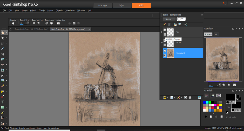Switch to the Manage workspace tab
The height and width of the screenshot is (131, 244).
pos(103,5)
